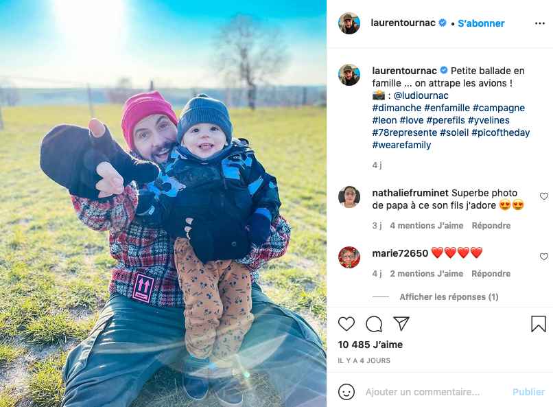This screenshot has width=553, height=407.
Task: View the 10 485 J'aime likes list
Action: (370, 345)
